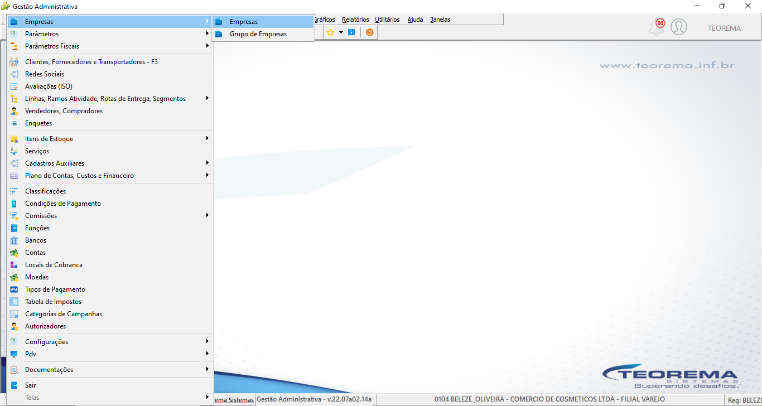Click the Moedas icon

click(x=14, y=277)
